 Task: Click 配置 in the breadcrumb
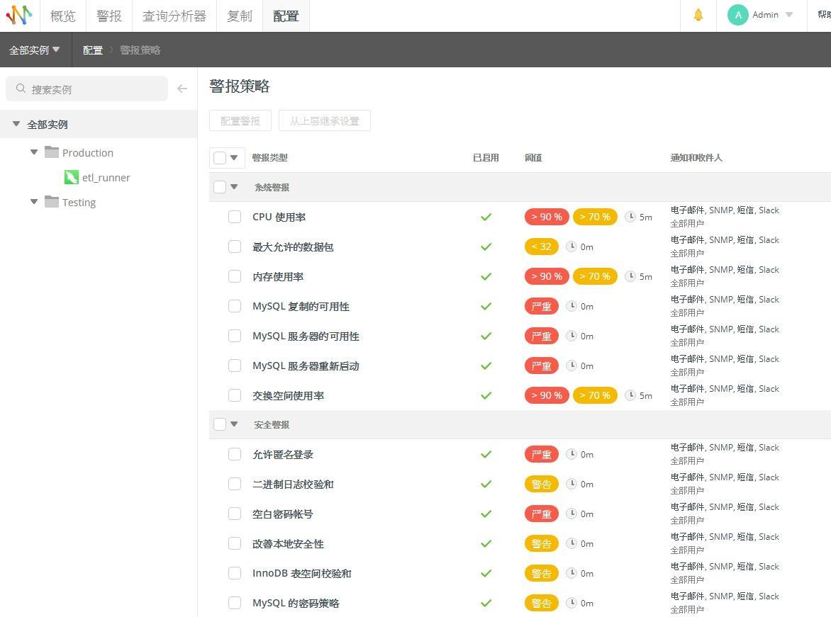point(93,50)
